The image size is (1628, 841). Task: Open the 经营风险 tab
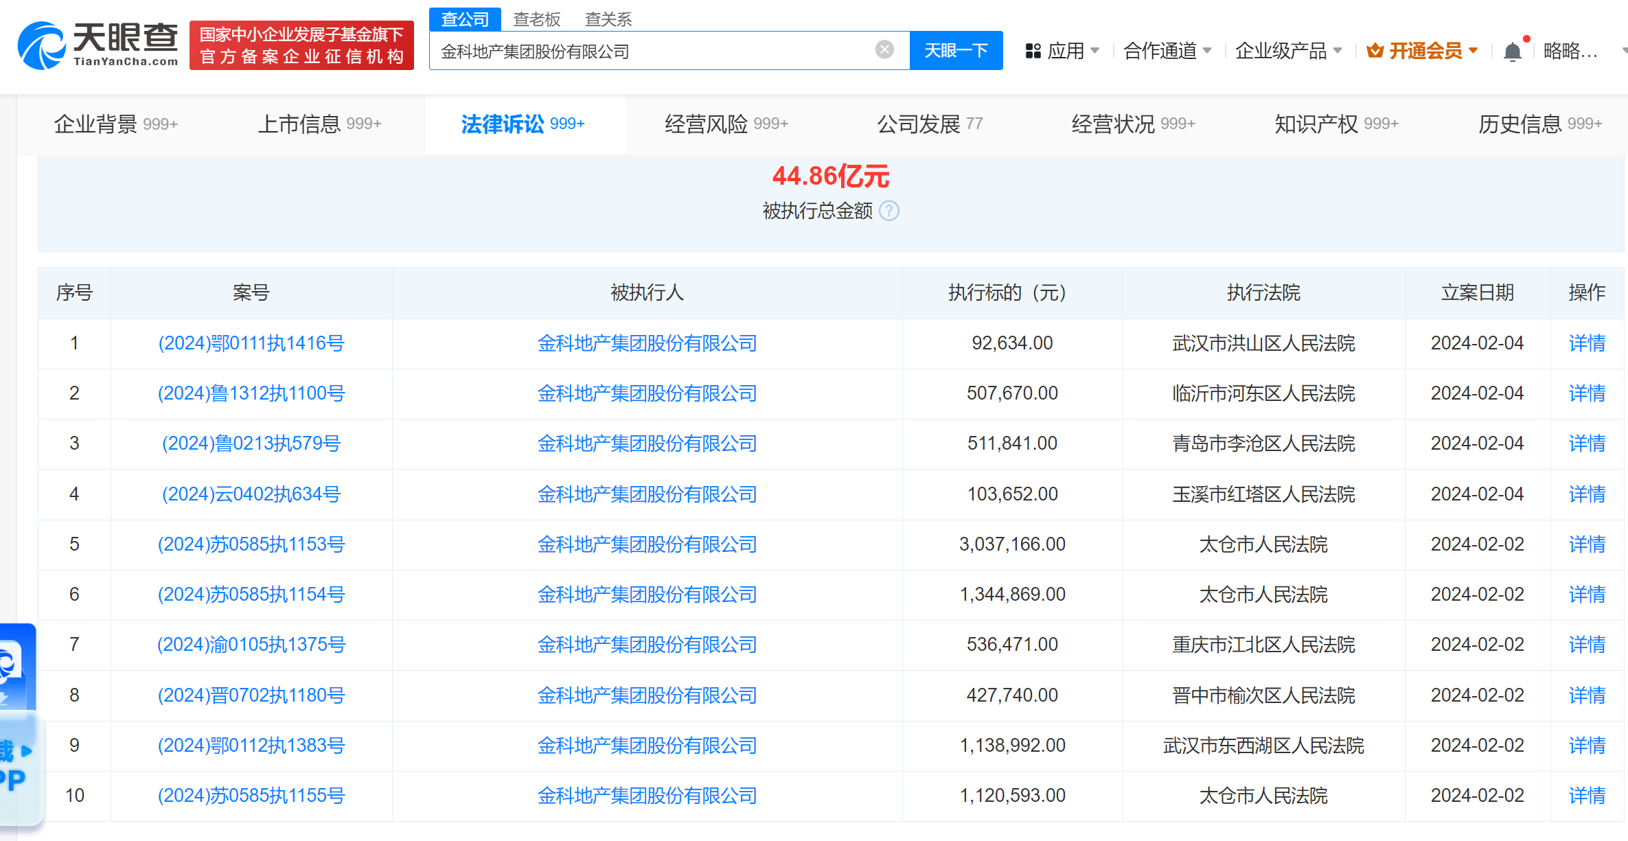pyautogui.click(x=726, y=124)
